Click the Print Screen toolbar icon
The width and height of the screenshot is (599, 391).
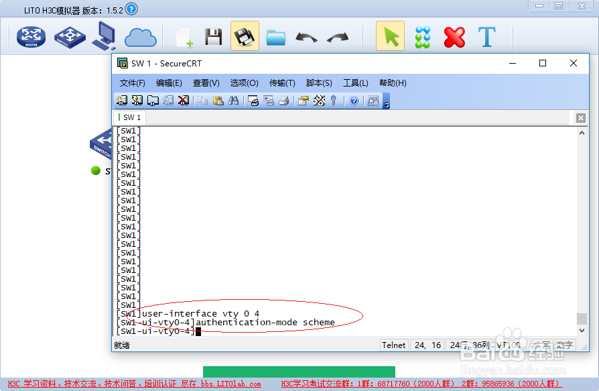point(253,101)
